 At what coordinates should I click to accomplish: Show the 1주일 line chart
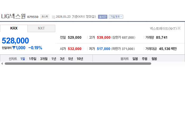[33, 59]
